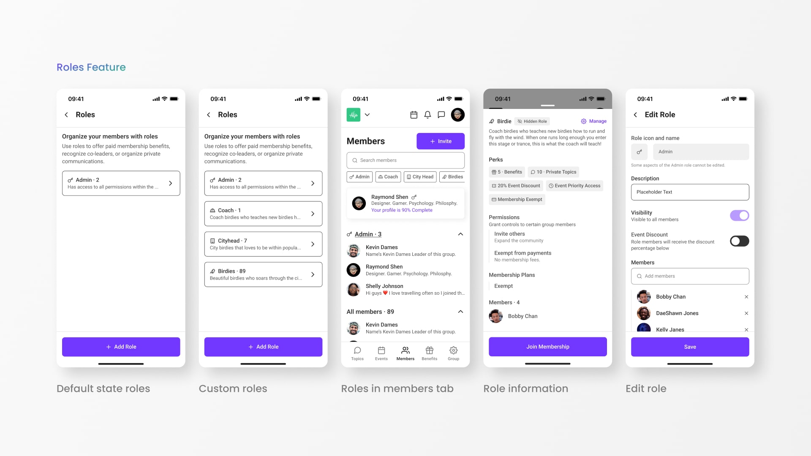The height and width of the screenshot is (456, 811).
Task: Click the Events tab icon in bottom nav
Action: (x=381, y=350)
